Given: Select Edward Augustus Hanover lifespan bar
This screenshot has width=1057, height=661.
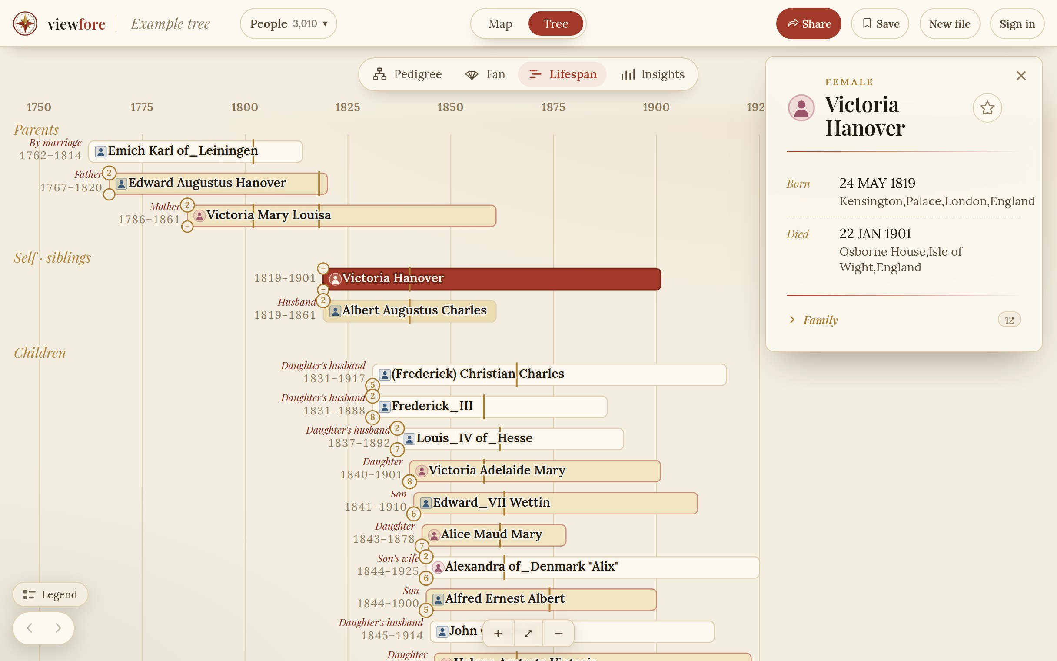Looking at the screenshot, I should 218,183.
